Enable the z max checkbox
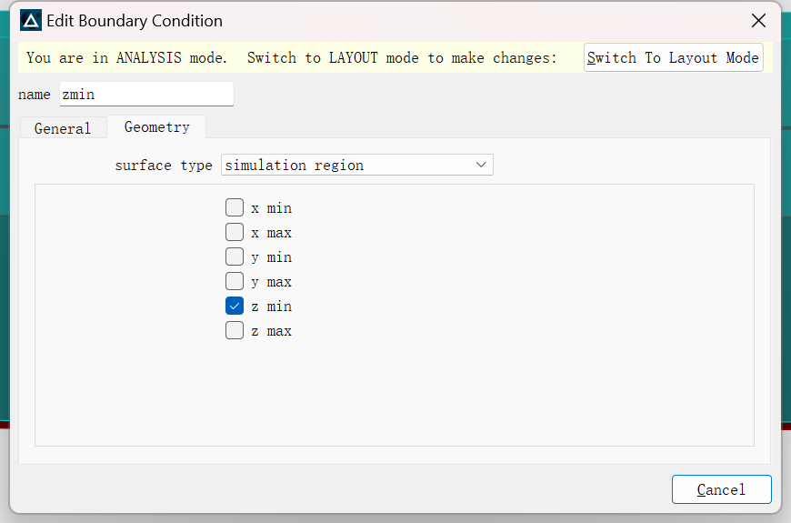Image resolution: width=791 pixels, height=523 pixels. (235, 331)
